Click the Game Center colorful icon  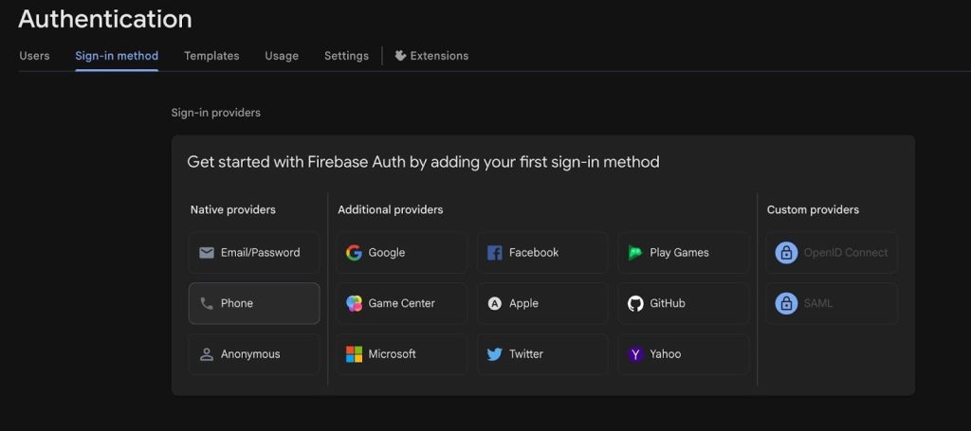click(354, 303)
